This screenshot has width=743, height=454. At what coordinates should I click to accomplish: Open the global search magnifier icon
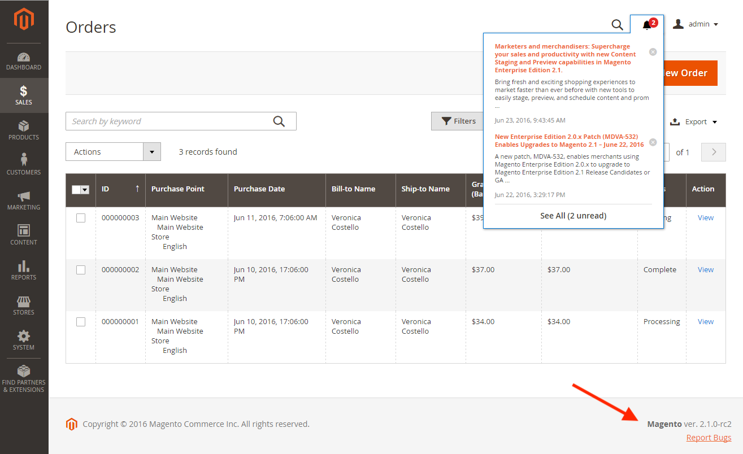[x=617, y=25]
